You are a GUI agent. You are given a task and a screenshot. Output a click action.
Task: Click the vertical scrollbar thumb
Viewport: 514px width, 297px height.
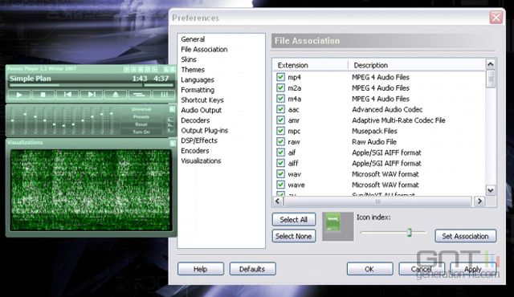pos(491,79)
